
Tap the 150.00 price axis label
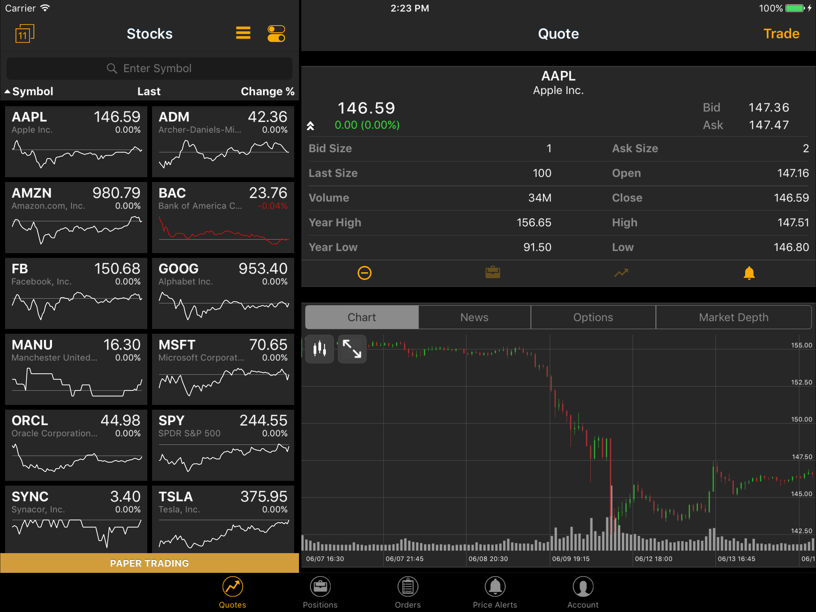click(x=801, y=419)
